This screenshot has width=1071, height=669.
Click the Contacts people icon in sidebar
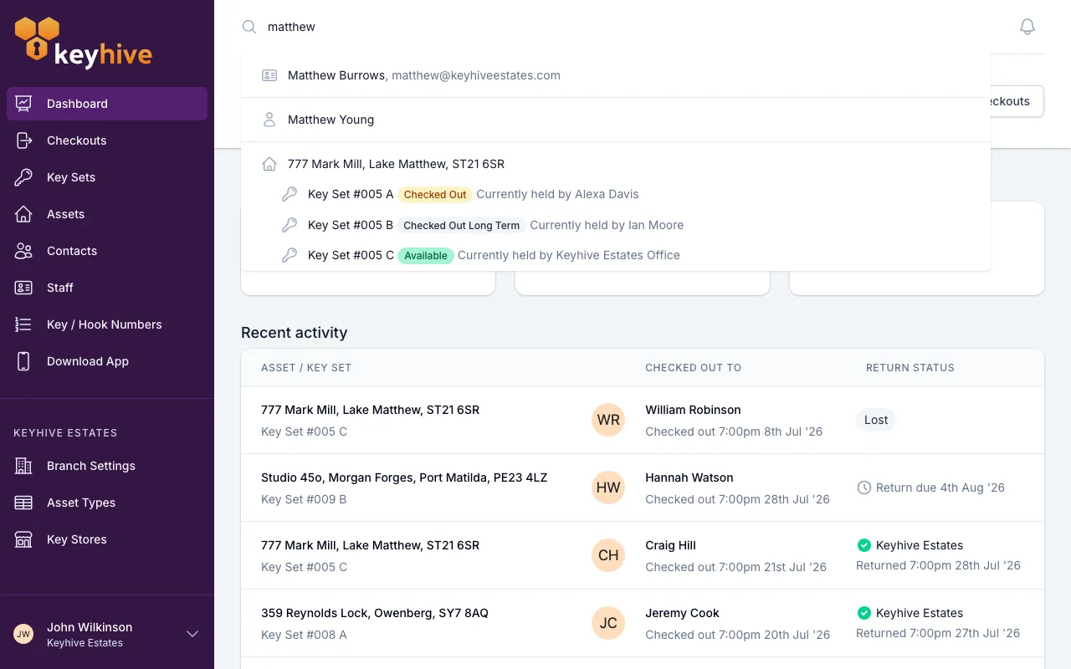pos(23,251)
